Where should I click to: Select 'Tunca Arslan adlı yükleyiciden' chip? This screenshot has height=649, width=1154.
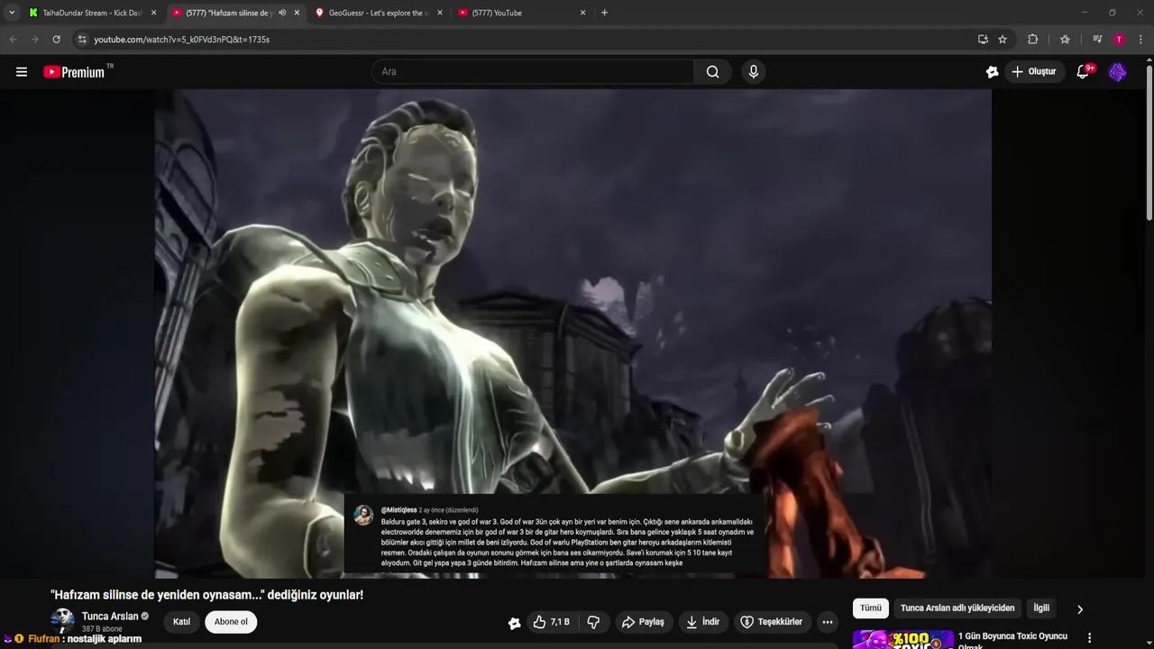click(x=957, y=608)
